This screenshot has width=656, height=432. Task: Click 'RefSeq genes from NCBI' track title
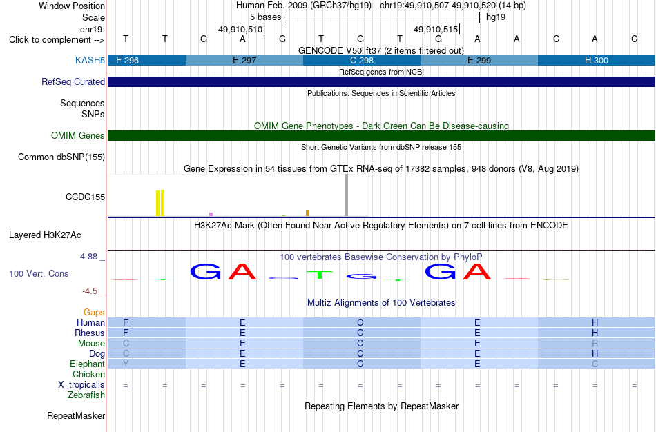pos(382,72)
